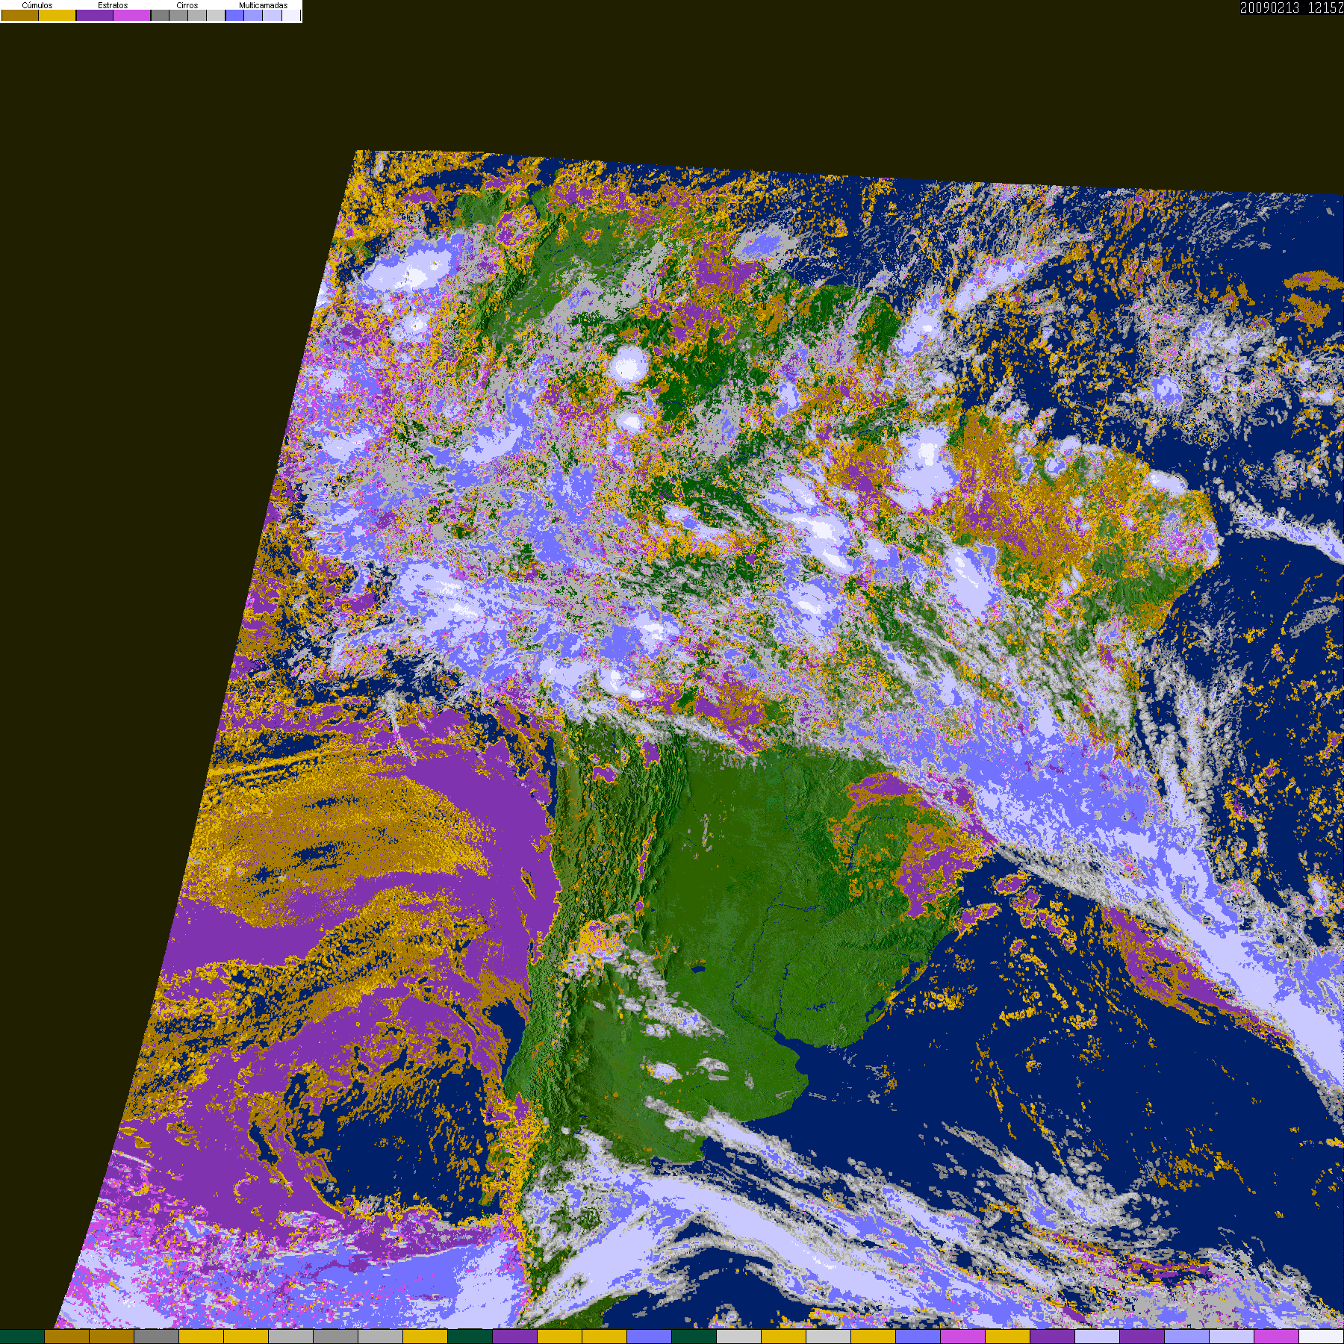Select the darkest gray Cirros swatch
1344x1344 pixels.
coord(160,15)
